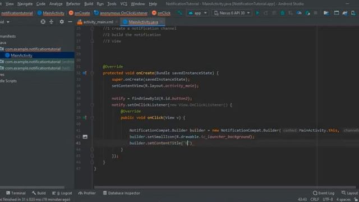This screenshot has width=359, height=202.
Task: Open the Refactor menu
Action: tap(73, 4)
